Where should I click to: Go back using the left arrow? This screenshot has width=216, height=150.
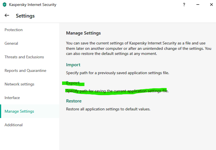(x=7, y=16)
